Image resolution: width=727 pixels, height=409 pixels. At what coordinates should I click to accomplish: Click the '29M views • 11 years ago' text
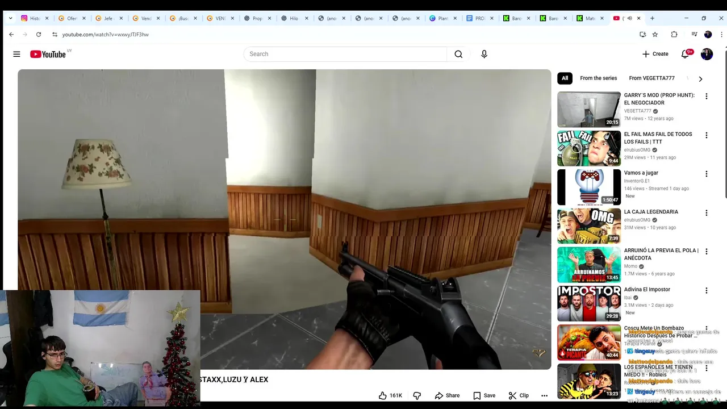click(650, 157)
